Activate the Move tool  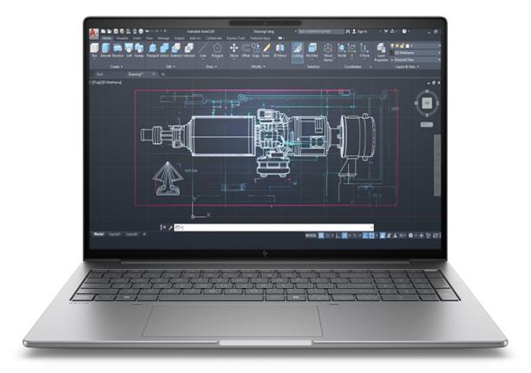pyautogui.click(x=234, y=50)
